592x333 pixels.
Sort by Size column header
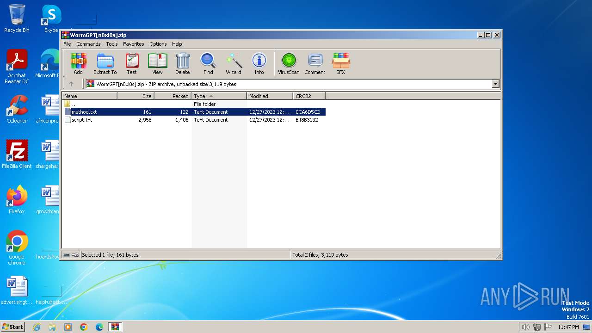(x=136, y=96)
